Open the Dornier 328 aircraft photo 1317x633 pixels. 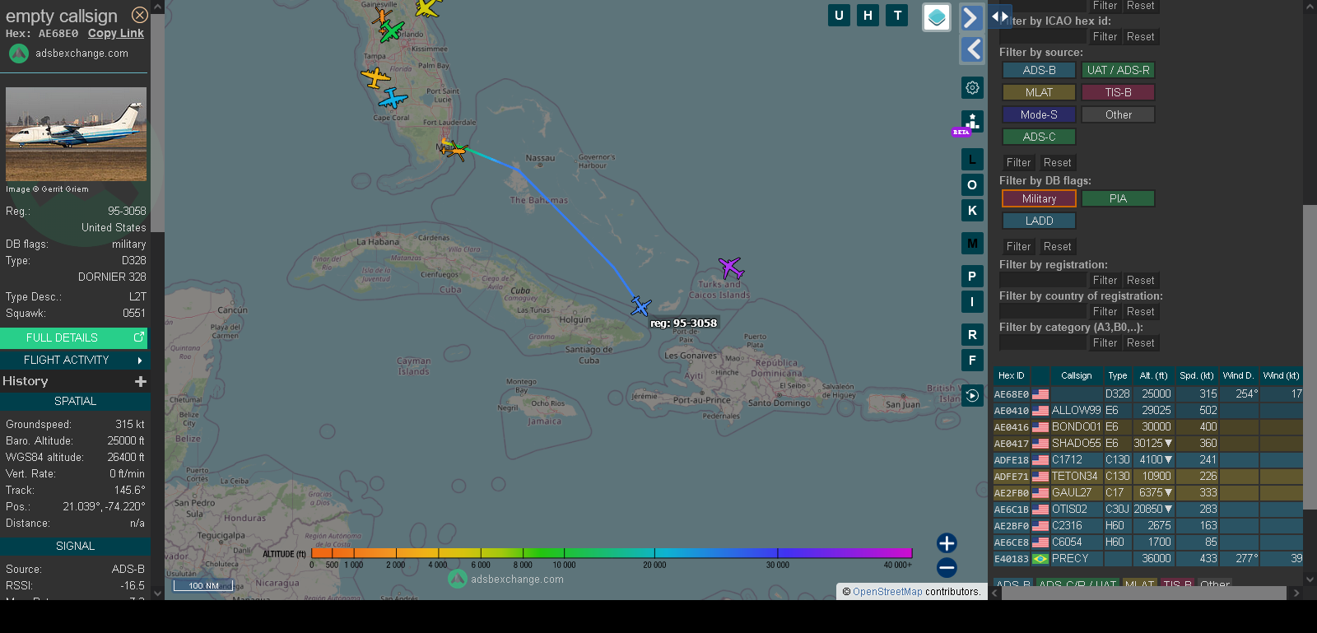76,134
